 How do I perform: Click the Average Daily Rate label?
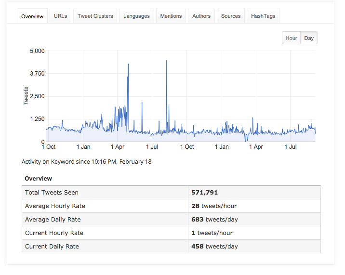(x=53, y=220)
